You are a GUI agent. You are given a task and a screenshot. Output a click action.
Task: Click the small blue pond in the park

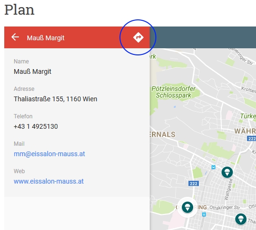[x=175, y=107]
